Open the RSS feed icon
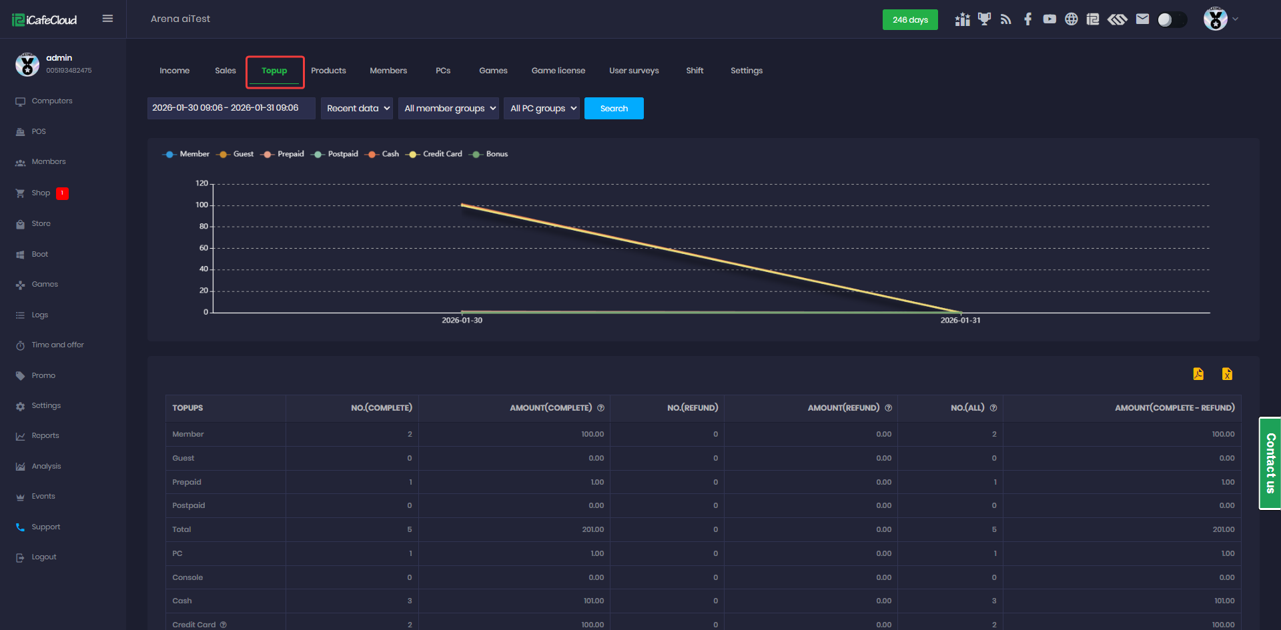 coord(1006,19)
